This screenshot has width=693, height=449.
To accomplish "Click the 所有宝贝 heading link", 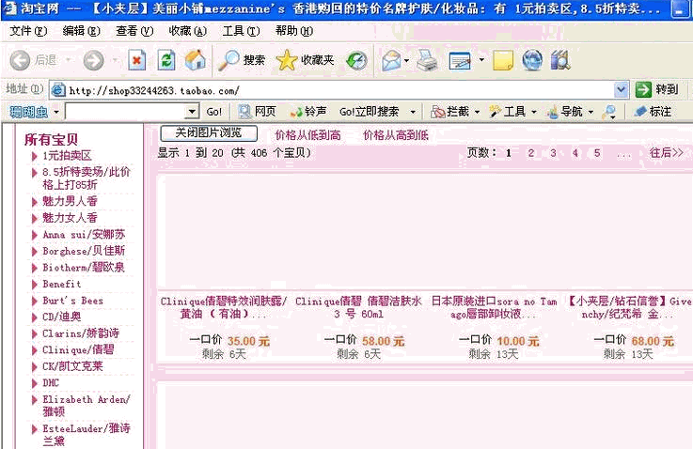I will point(52,140).
